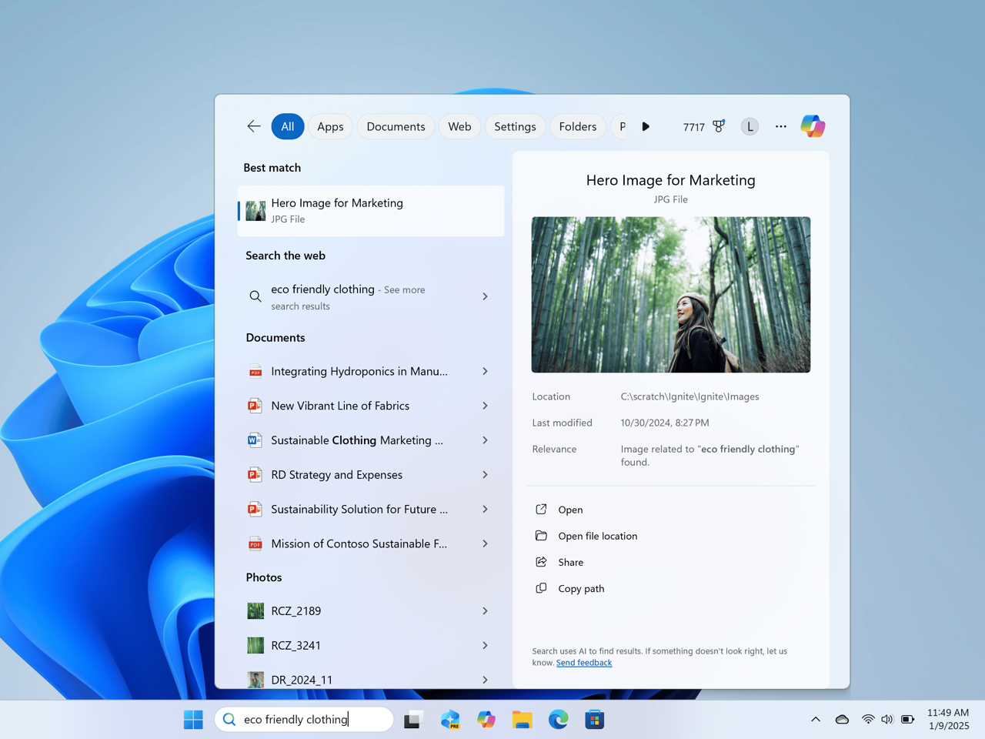This screenshot has width=985, height=739.
Task: Open the L user account avatar
Action: (750, 126)
